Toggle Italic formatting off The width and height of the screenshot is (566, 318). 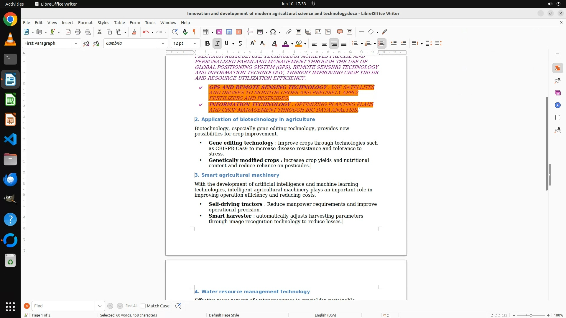pyautogui.click(x=217, y=43)
